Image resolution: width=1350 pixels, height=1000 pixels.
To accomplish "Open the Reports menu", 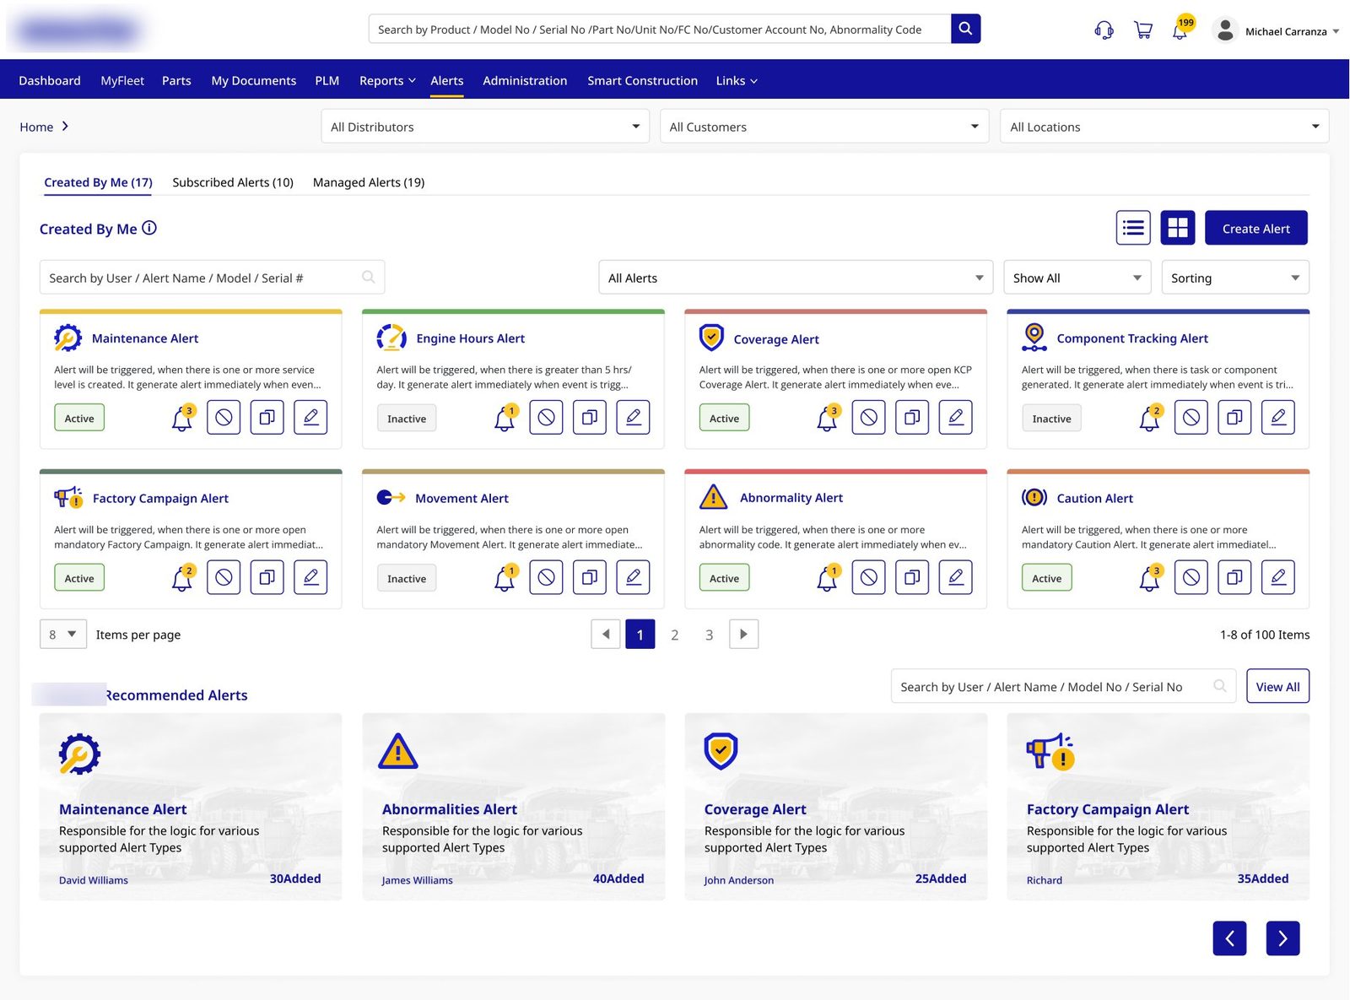I will [387, 80].
